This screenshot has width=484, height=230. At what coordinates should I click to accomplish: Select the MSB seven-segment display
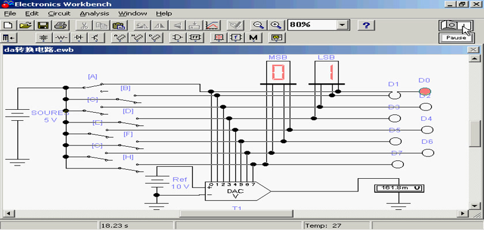[278, 72]
